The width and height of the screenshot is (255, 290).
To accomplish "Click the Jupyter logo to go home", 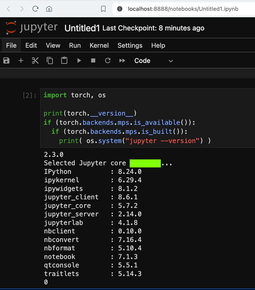I will pos(32,28).
